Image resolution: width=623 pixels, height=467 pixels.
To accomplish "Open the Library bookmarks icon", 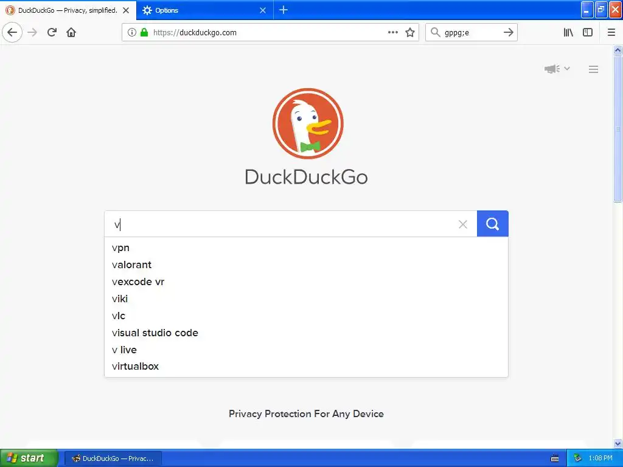I will (568, 32).
